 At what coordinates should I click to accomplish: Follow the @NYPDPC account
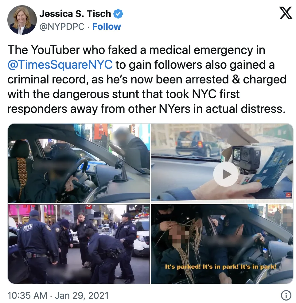[107, 27]
